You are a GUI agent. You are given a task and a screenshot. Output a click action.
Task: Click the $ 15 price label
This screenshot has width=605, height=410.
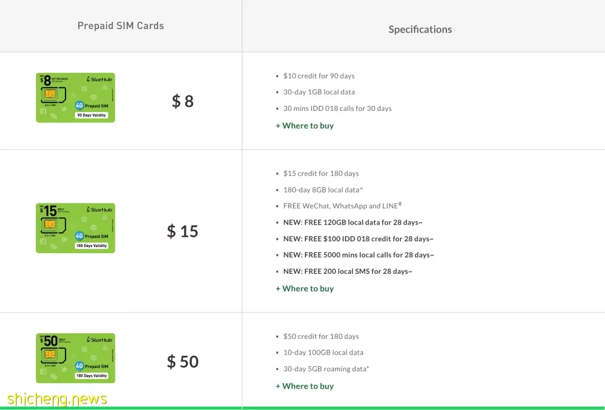tap(183, 231)
